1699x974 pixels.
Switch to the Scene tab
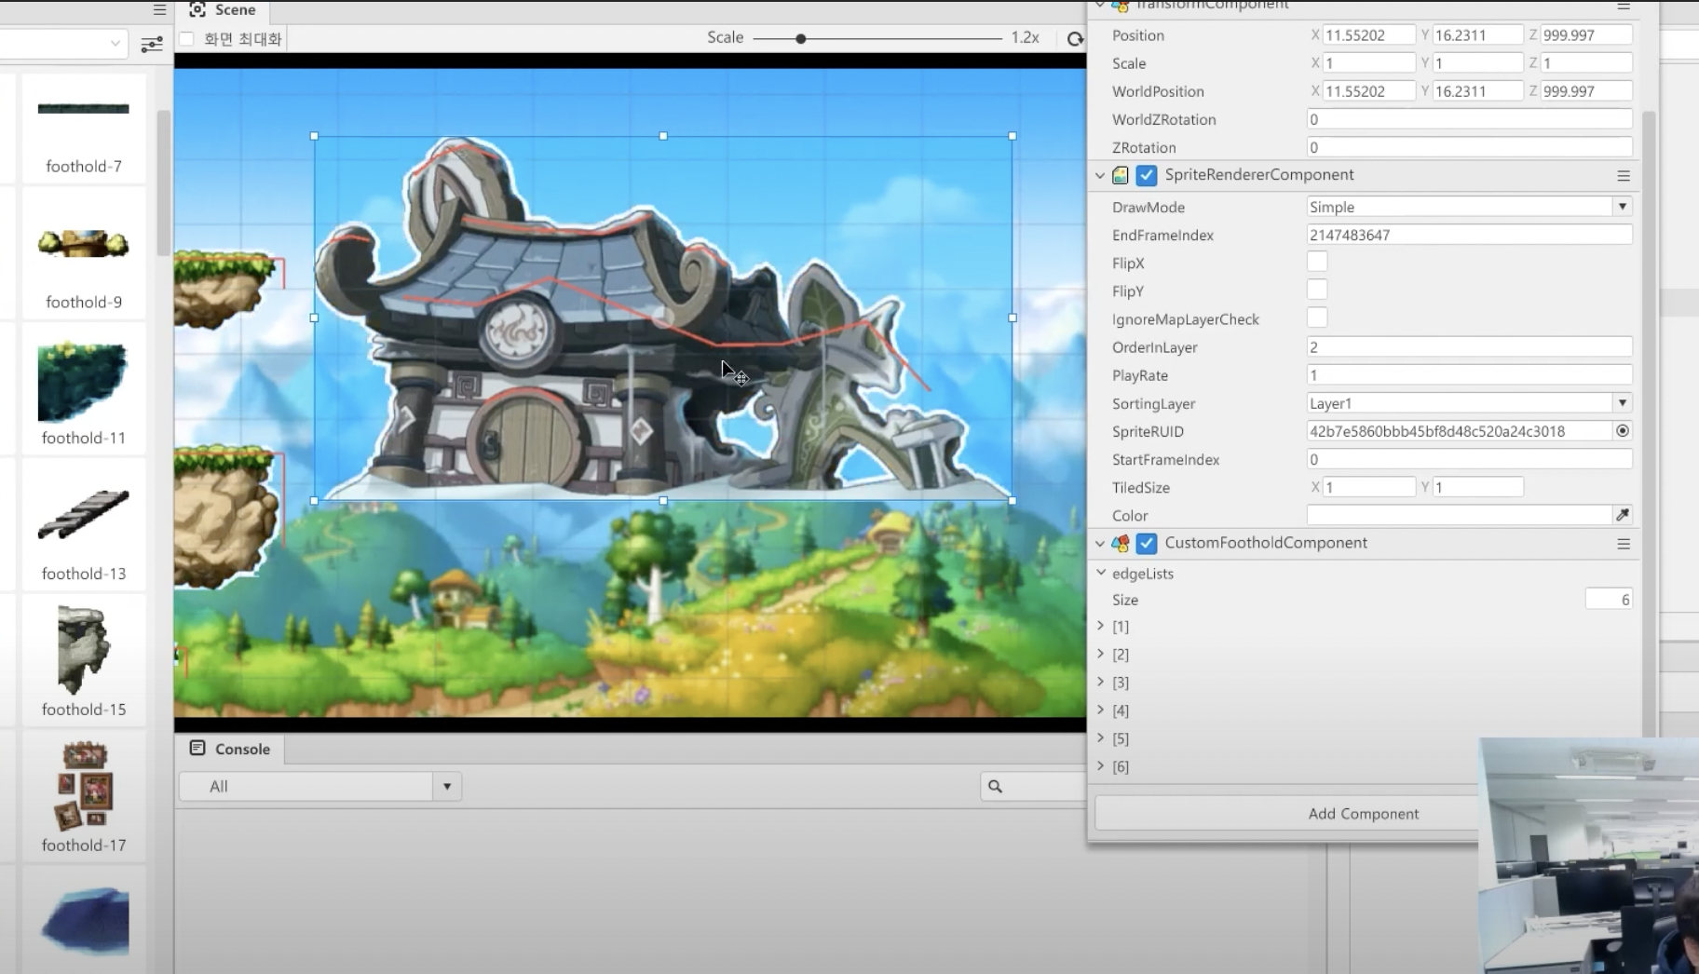click(x=224, y=9)
